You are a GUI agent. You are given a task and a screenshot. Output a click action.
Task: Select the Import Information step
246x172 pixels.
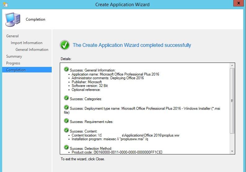(x=27, y=43)
